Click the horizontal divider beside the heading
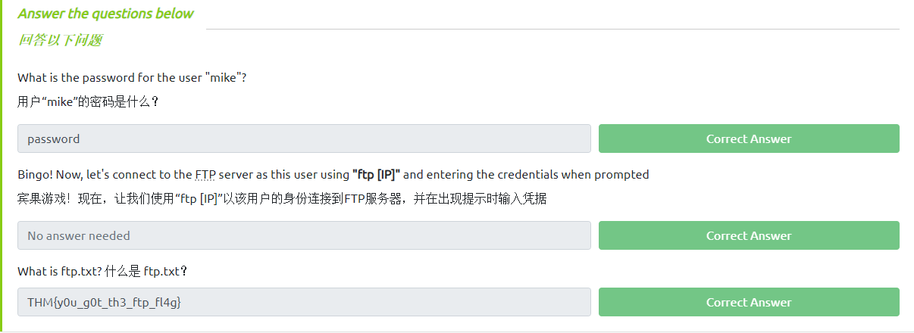This screenshot has height=333, width=914. (552, 29)
